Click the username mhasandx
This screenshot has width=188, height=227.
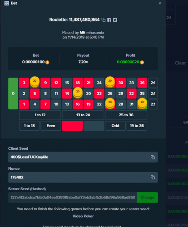coord(95,33)
